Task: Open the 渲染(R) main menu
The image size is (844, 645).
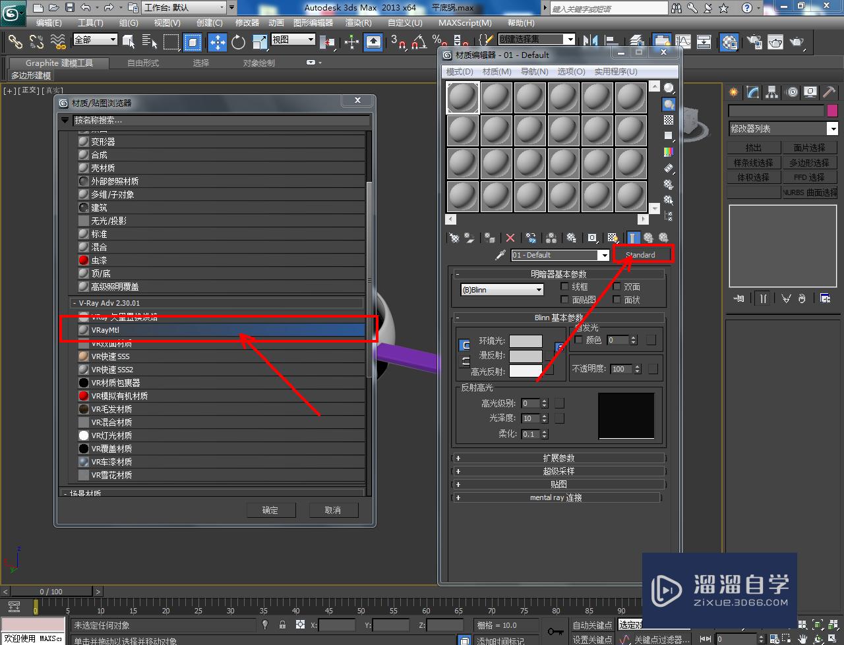Action: 359,23
